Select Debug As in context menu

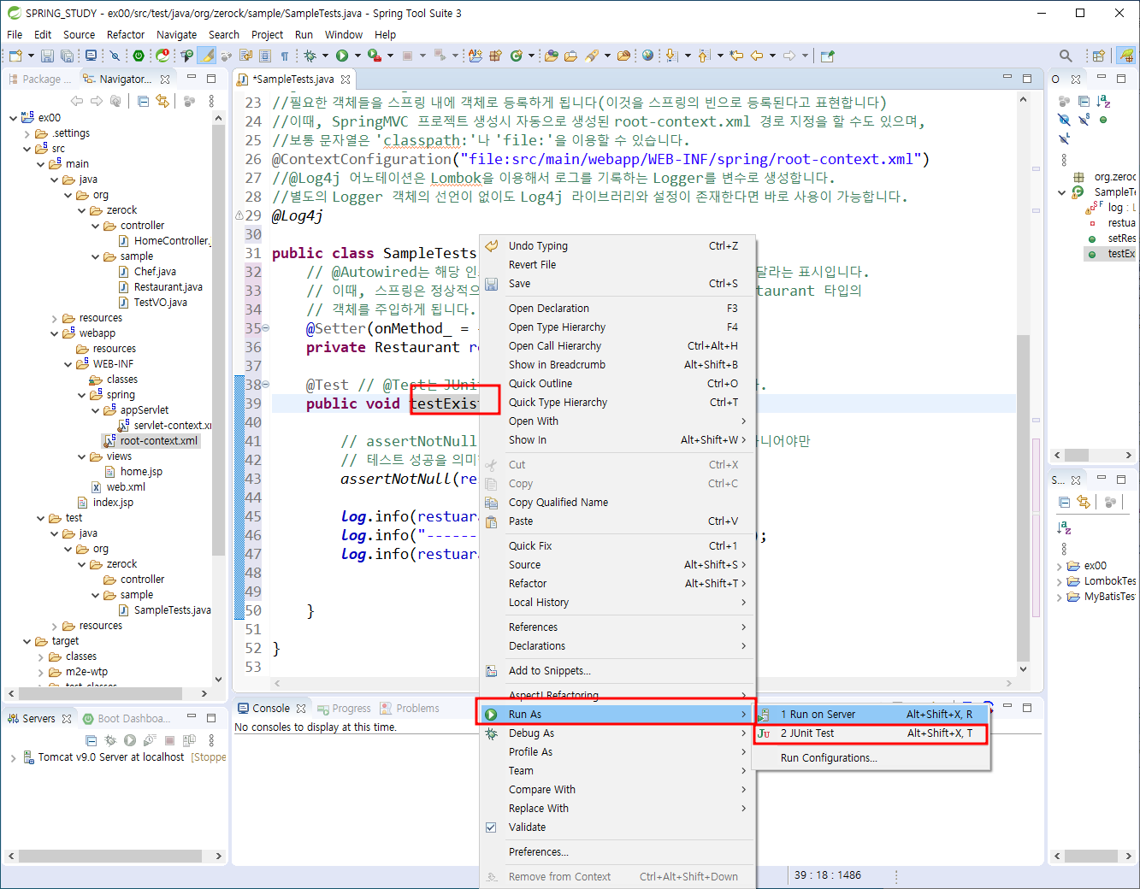tap(616, 733)
